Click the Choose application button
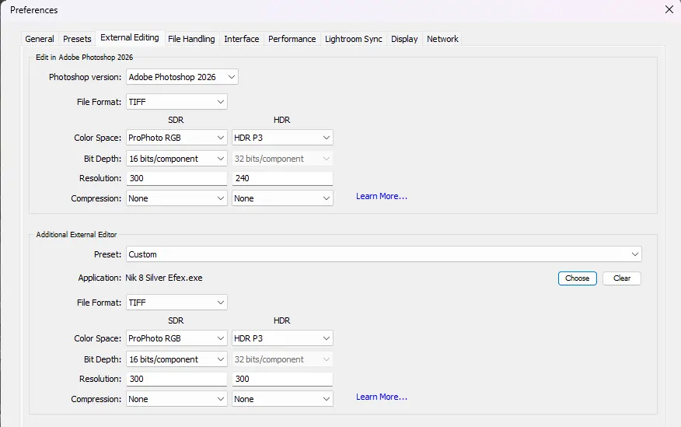The height and width of the screenshot is (427, 681). (577, 278)
